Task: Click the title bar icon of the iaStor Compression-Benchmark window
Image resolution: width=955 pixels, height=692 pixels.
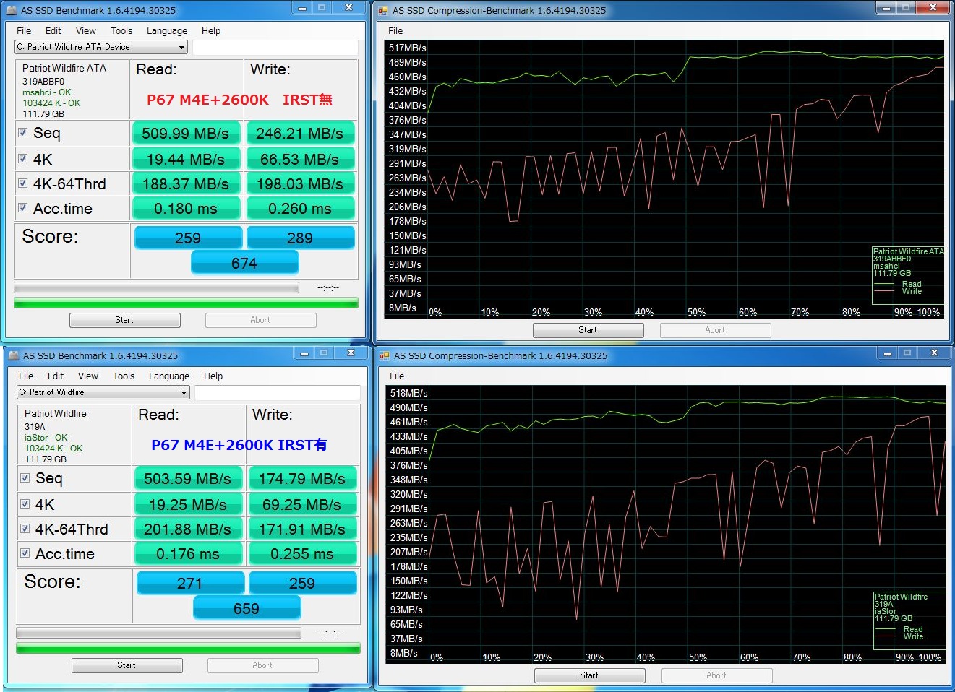Action: (x=385, y=355)
